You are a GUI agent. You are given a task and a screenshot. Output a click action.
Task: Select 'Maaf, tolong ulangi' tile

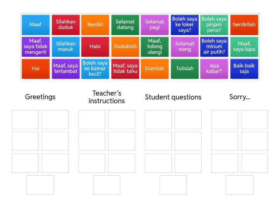(155, 47)
